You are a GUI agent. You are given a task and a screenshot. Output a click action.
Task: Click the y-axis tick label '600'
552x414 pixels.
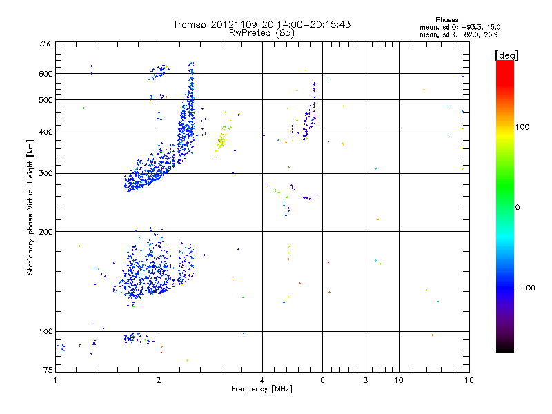[46, 74]
